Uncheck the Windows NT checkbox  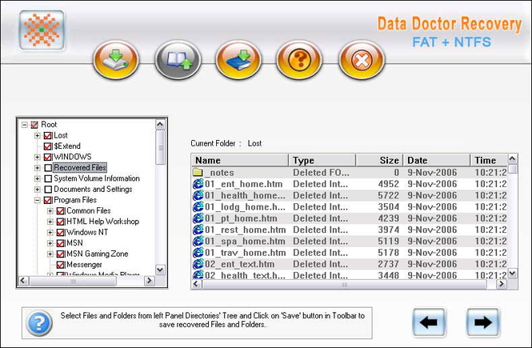tap(60, 233)
